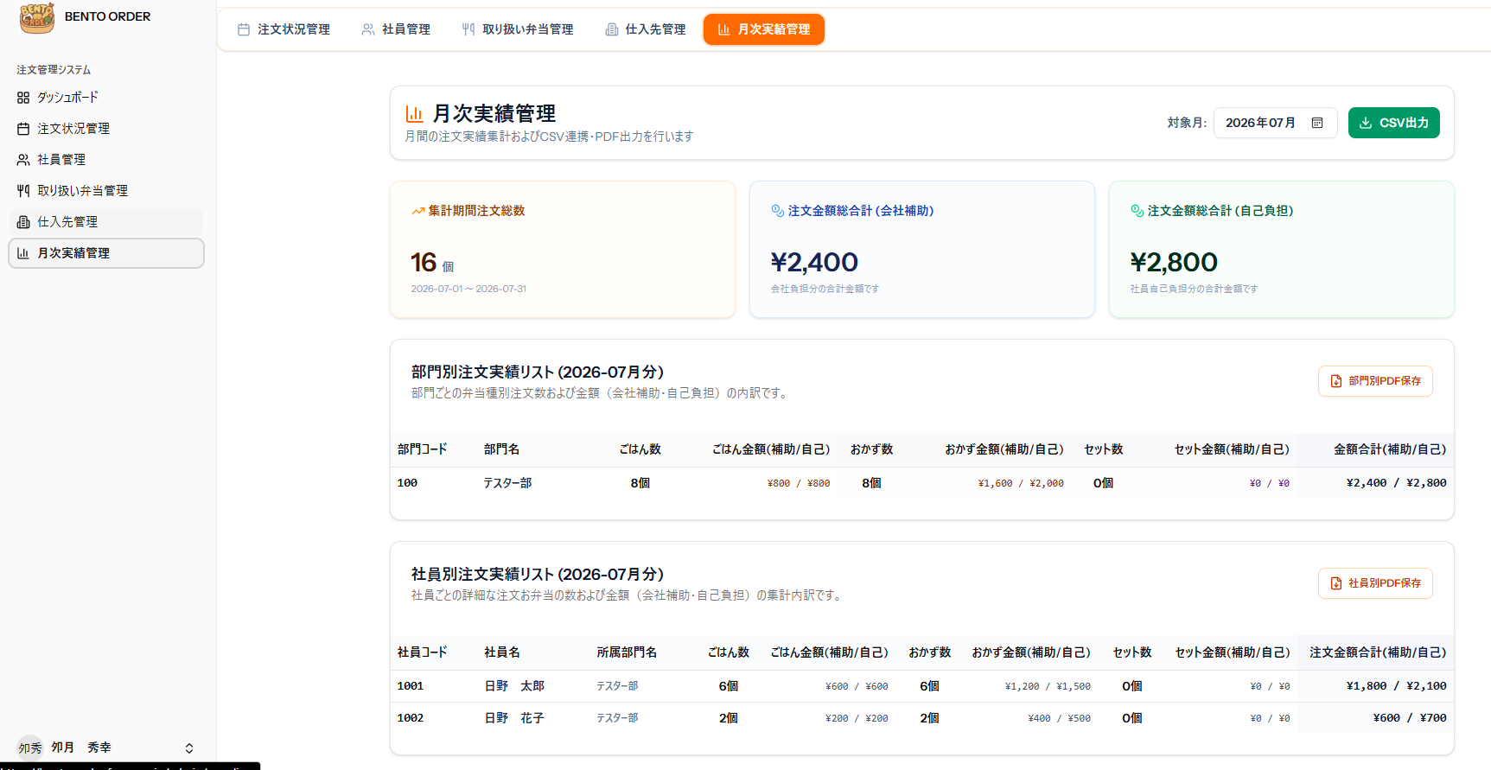Select the department row cell テスター部
The width and height of the screenshot is (1491, 770).
[507, 483]
